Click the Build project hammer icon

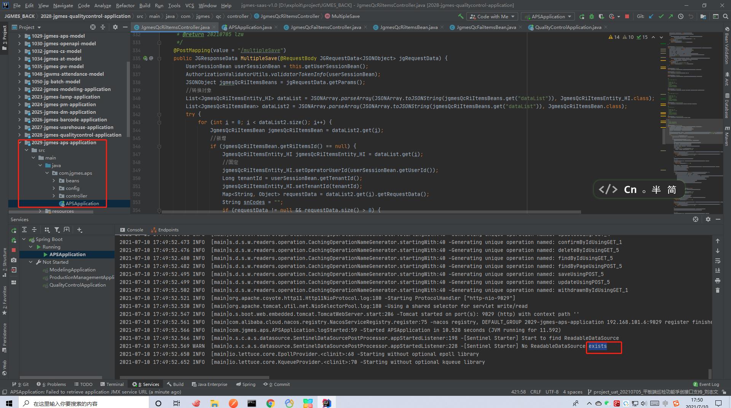pyautogui.click(x=461, y=16)
